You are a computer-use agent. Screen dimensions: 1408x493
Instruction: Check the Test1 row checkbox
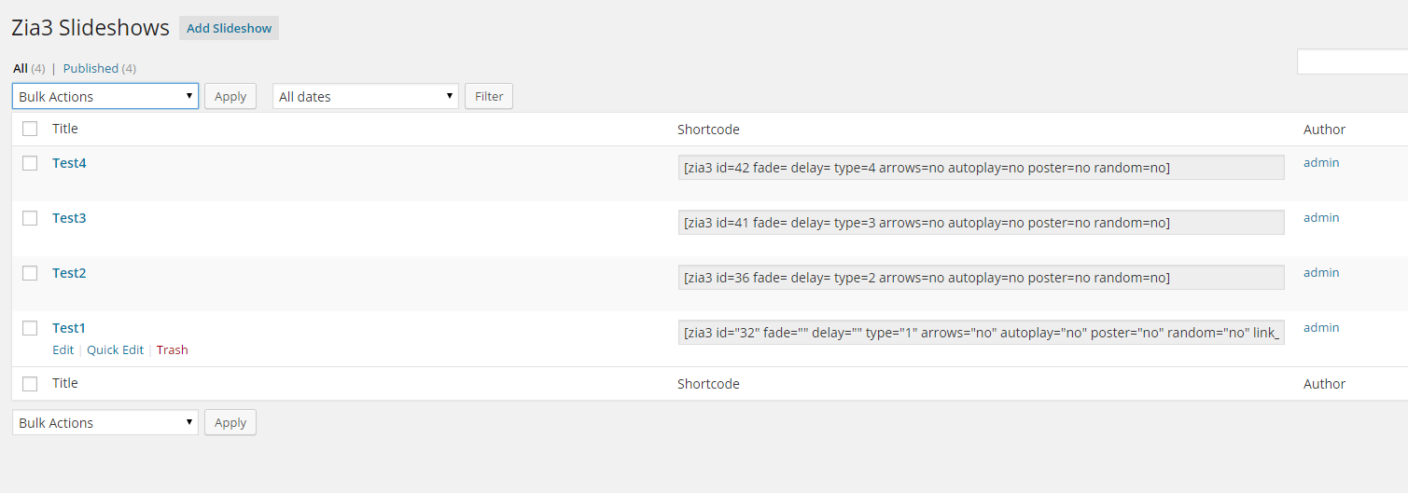point(30,328)
